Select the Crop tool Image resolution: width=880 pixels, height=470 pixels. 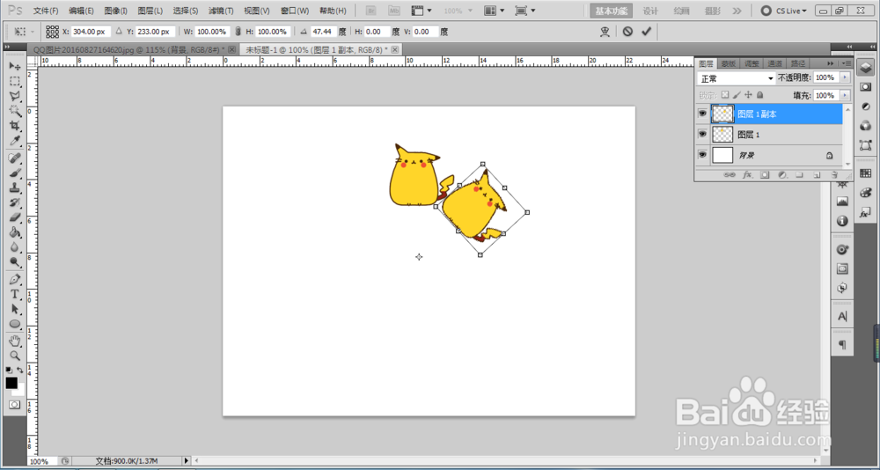[x=15, y=125]
